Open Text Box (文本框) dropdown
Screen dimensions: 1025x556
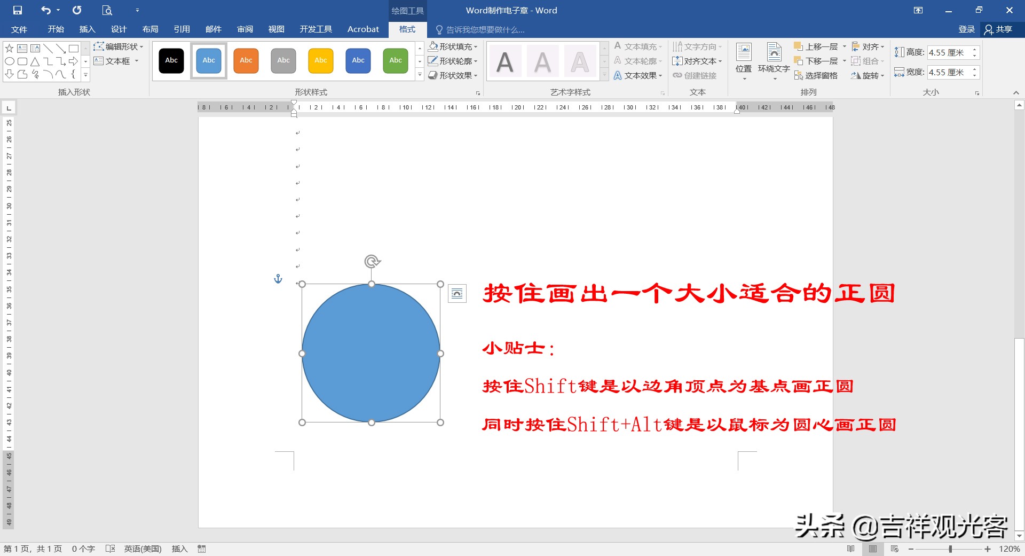click(x=116, y=61)
